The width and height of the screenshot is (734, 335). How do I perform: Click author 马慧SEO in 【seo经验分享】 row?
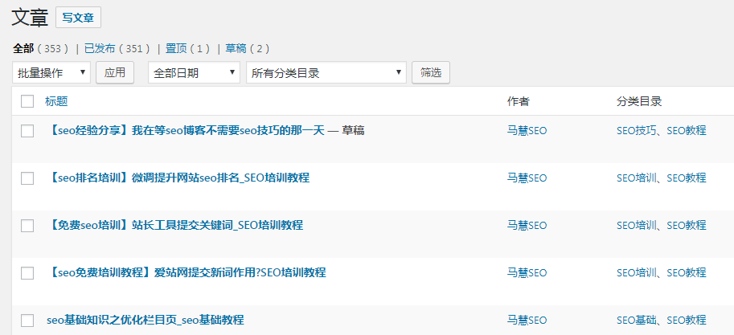pyautogui.click(x=527, y=130)
